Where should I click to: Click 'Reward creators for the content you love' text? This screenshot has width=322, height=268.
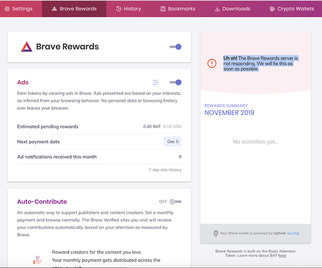(x=97, y=252)
